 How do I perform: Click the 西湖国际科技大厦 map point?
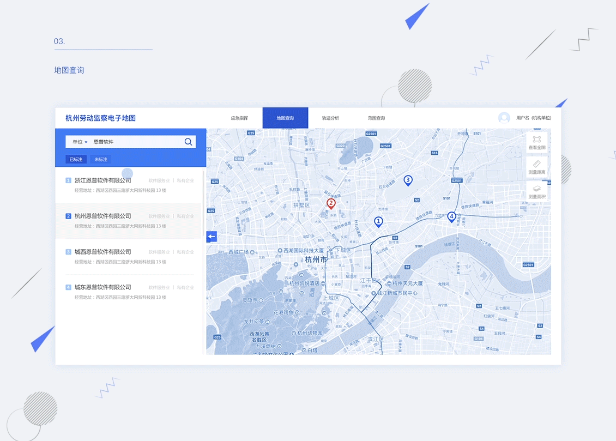pyautogui.click(x=301, y=251)
